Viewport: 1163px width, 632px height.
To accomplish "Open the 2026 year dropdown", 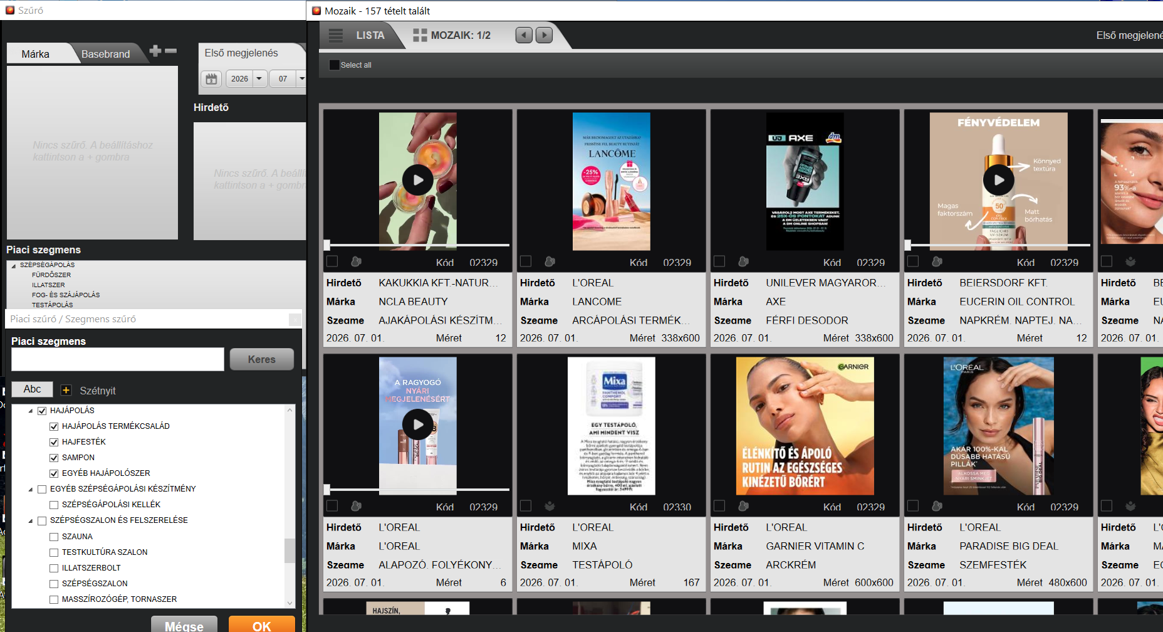I will point(259,79).
